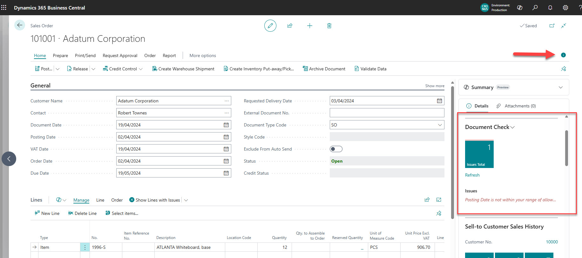Click More options
This screenshot has height=258, width=582.
203,55
